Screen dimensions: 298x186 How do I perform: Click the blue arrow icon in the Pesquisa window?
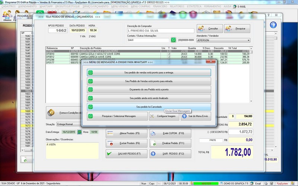click(x=273, y=25)
